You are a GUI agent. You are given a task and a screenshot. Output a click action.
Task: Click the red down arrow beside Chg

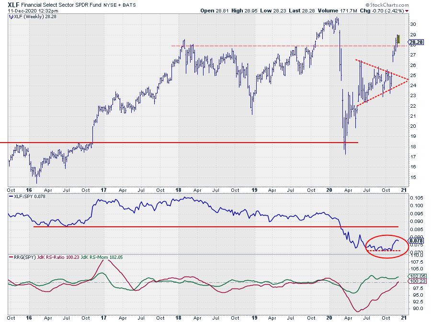(407, 11)
